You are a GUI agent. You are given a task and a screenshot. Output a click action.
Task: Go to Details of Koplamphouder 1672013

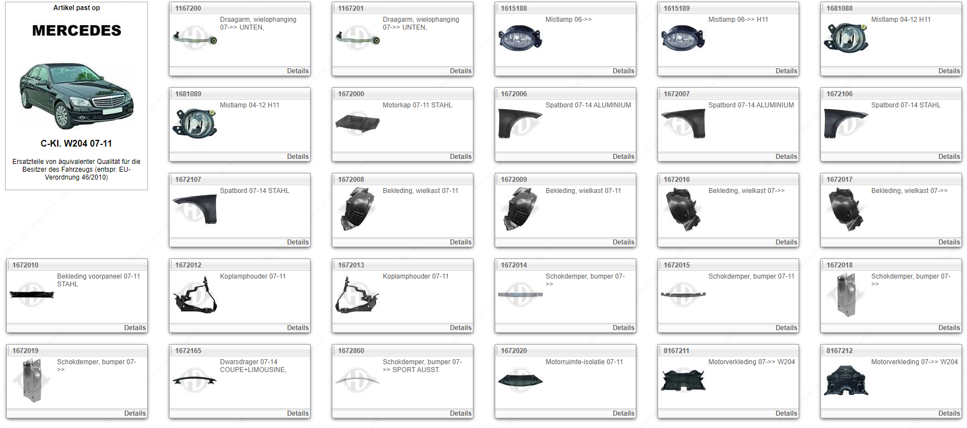coord(461,328)
